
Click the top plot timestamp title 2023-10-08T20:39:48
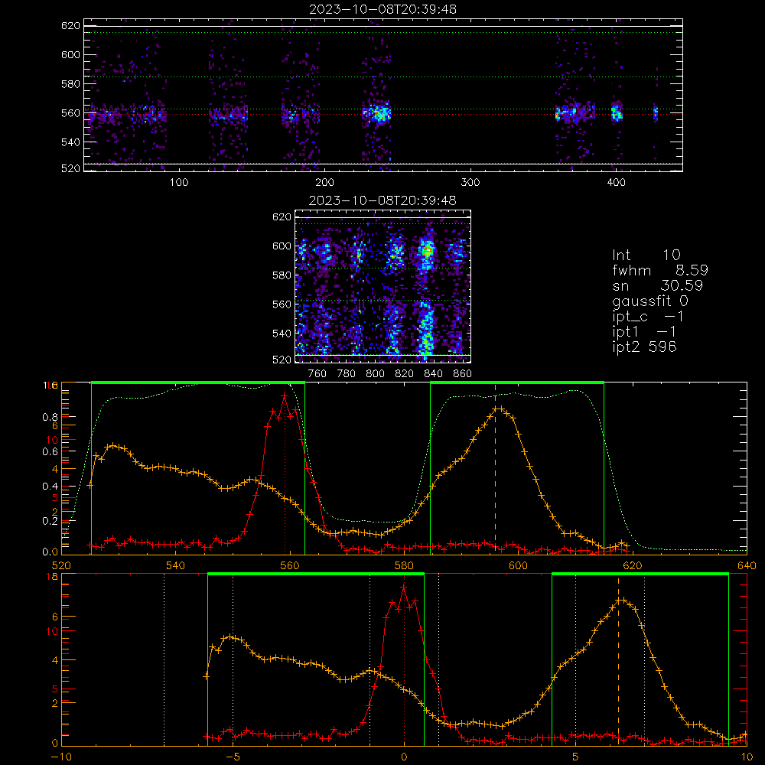pyautogui.click(x=382, y=9)
